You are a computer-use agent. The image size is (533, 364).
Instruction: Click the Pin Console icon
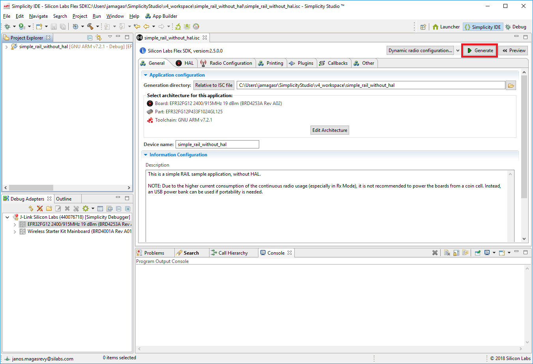pyautogui.click(x=477, y=253)
